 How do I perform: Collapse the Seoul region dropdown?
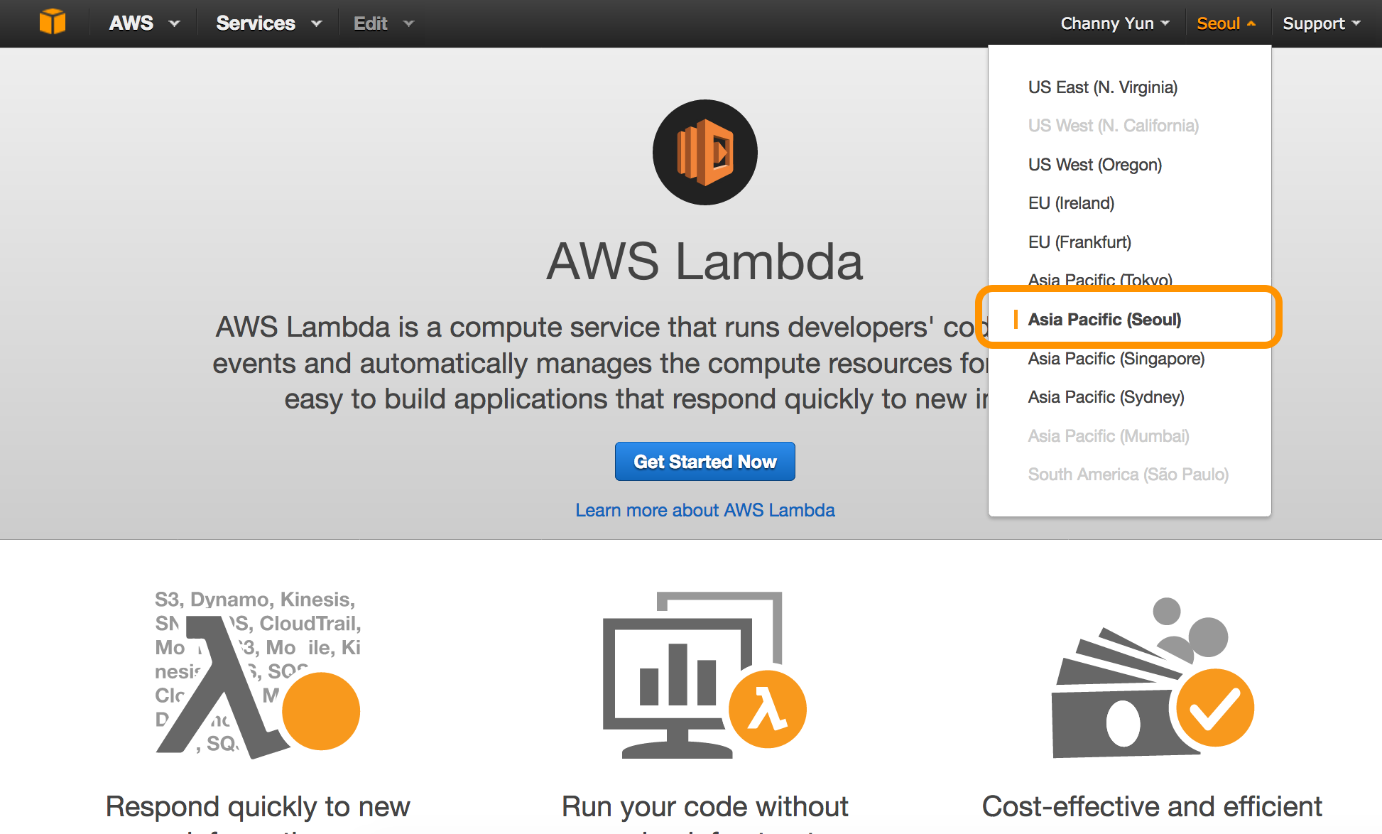(1226, 23)
